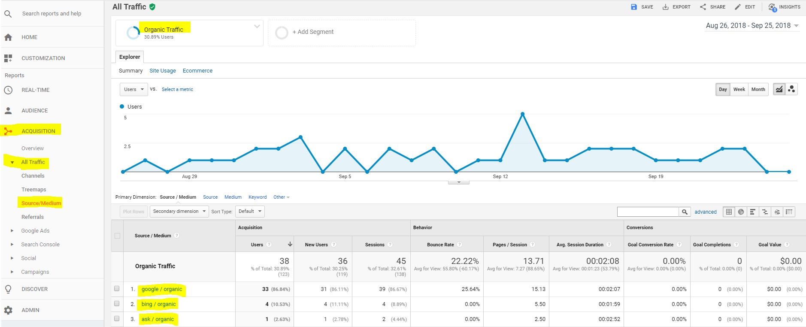Tick the bing / organic row checkbox
This screenshot has height=327, width=806.
click(x=117, y=304)
